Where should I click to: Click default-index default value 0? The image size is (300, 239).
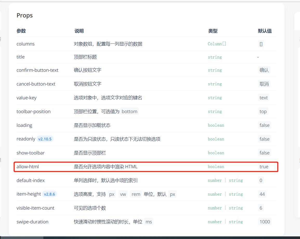[261, 180]
